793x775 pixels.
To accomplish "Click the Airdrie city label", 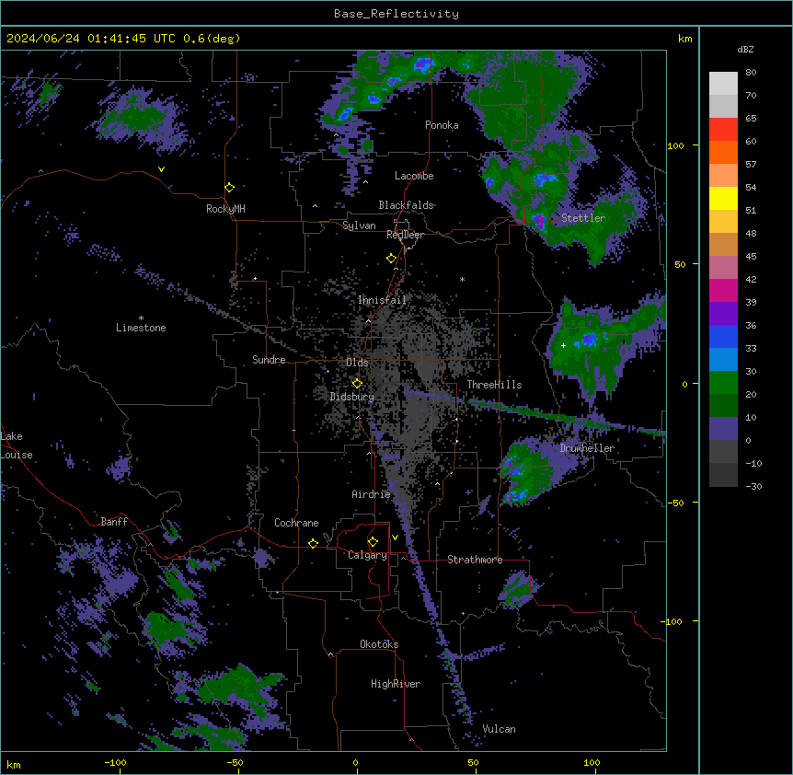I will click(x=372, y=494).
